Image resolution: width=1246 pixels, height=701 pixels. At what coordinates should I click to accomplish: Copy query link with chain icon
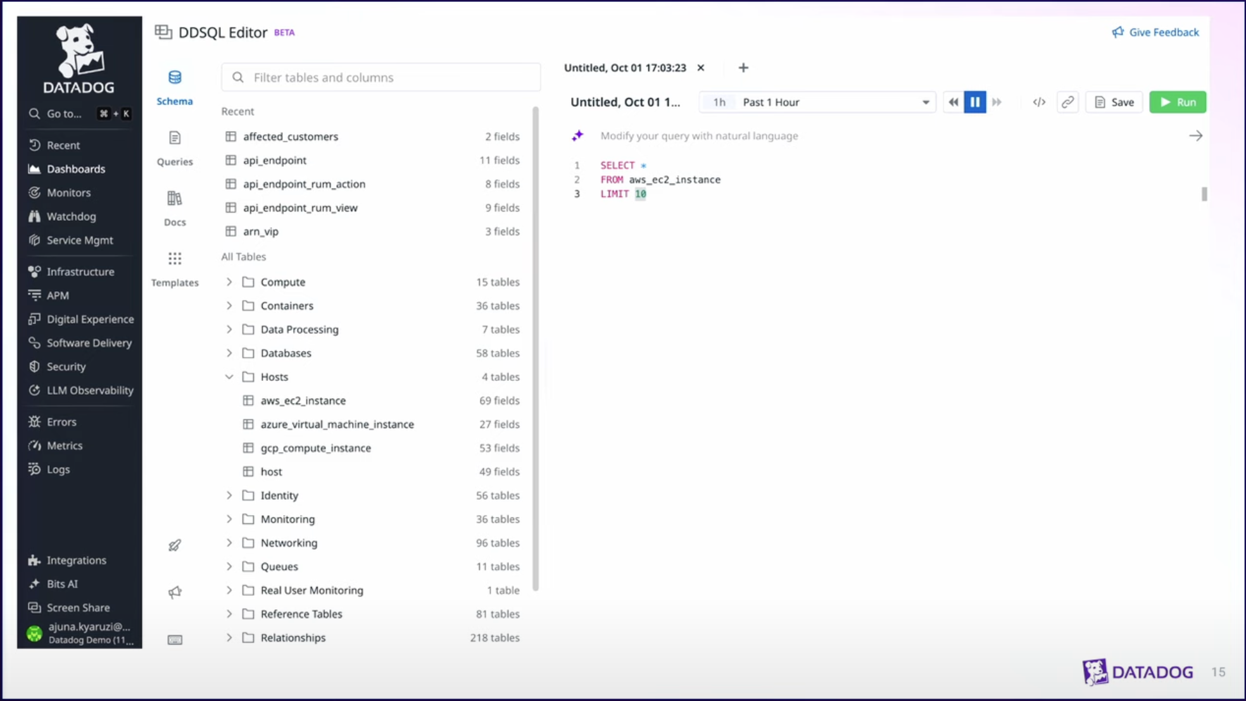point(1067,102)
